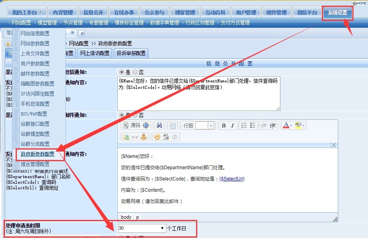Click the Bold formatting icon
Screen dimensions: 368x238
point(224,126)
